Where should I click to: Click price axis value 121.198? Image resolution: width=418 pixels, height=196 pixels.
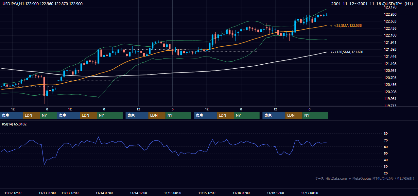coord(390,64)
